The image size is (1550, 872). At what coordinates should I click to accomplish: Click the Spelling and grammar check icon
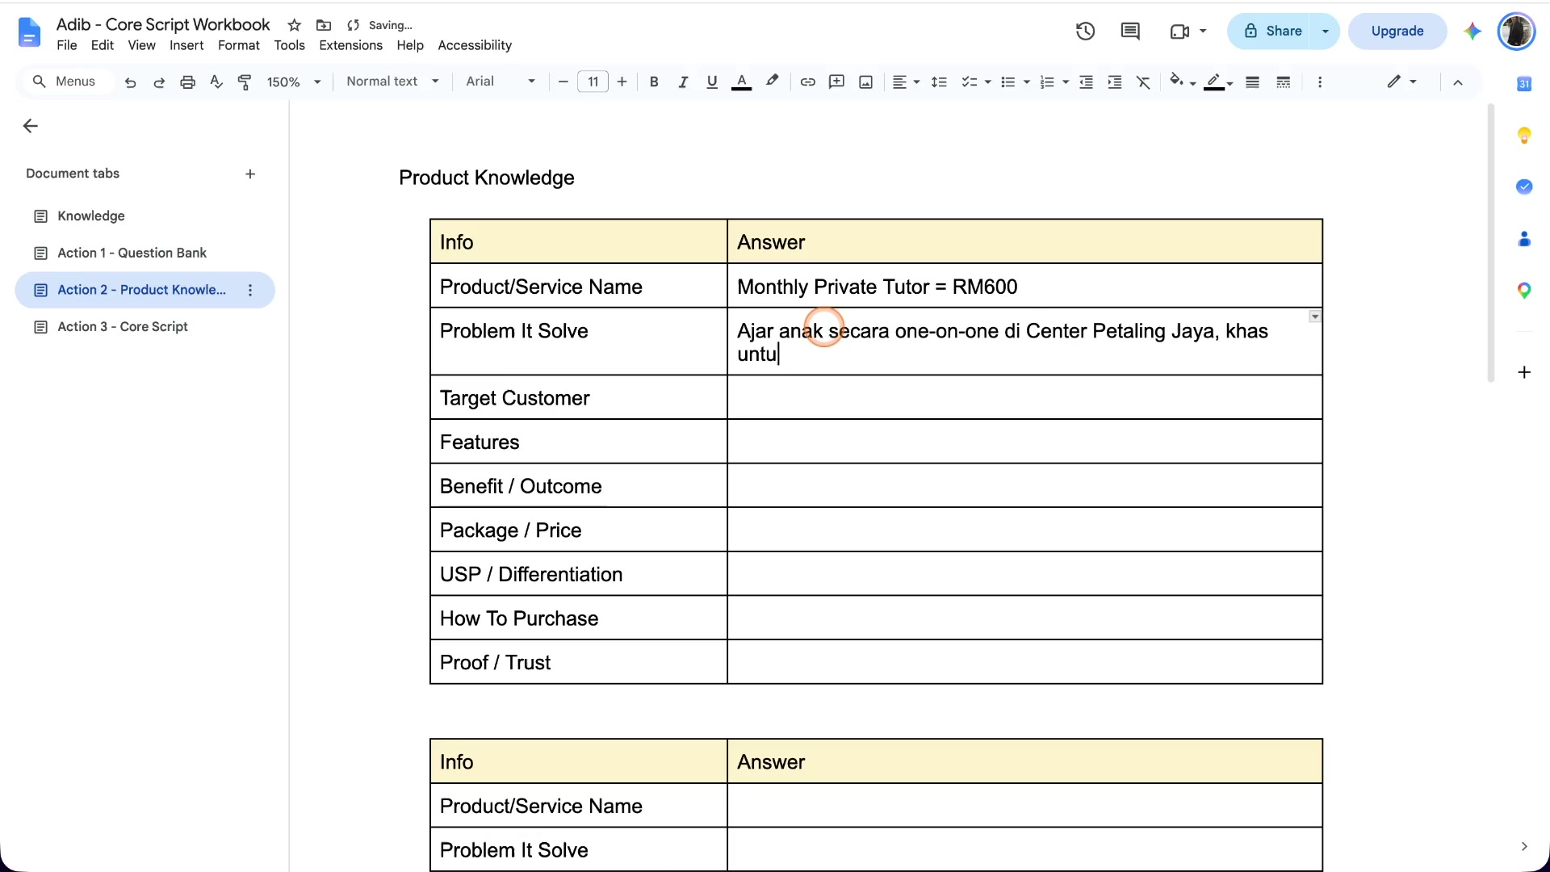216,82
